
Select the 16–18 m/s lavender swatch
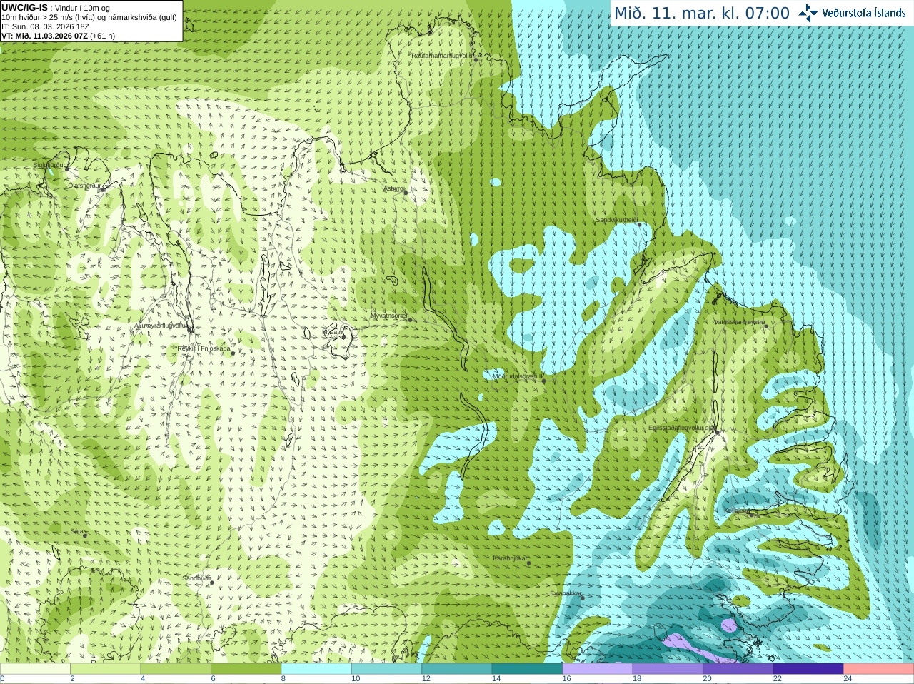598,669
